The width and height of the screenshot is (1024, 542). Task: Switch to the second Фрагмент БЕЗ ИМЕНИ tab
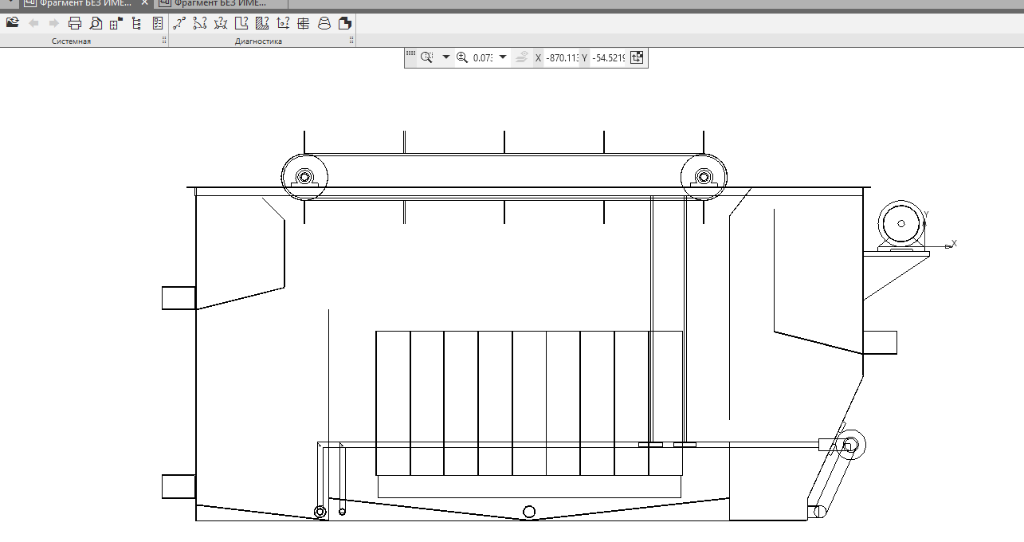(x=219, y=3)
